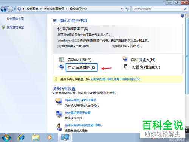Click icon beside 使计算机更易于查看

59,114
